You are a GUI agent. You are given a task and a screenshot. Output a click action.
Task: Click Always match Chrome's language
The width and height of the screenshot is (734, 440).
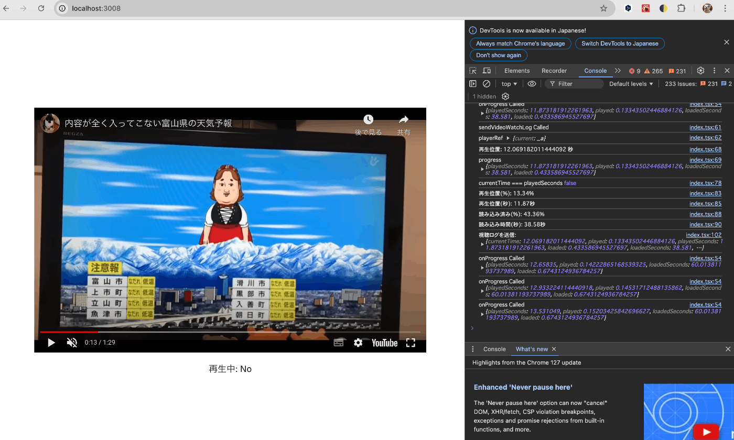pyautogui.click(x=521, y=43)
